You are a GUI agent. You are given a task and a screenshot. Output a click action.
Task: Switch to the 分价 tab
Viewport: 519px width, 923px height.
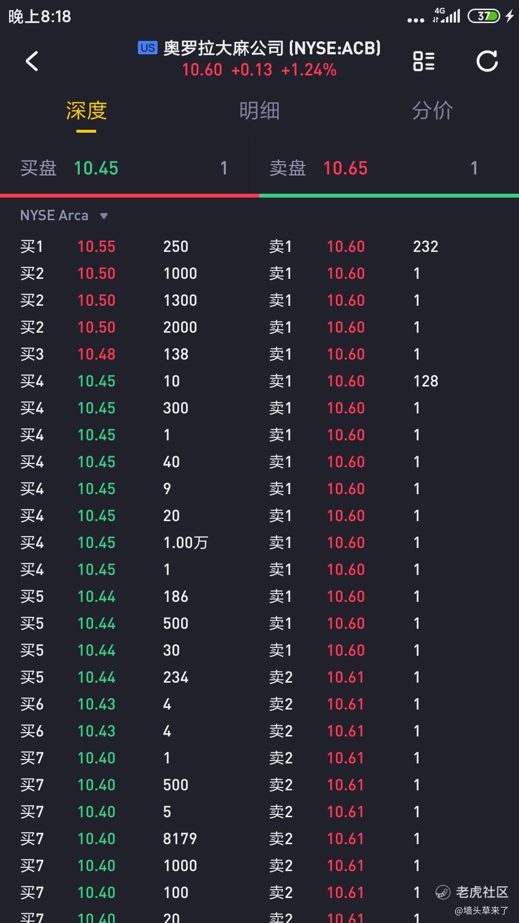[x=432, y=111]
